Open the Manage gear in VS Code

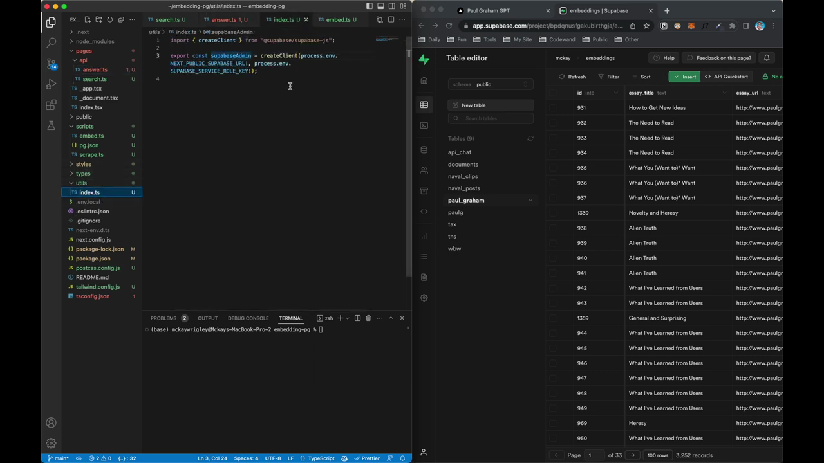pos(51,444)
